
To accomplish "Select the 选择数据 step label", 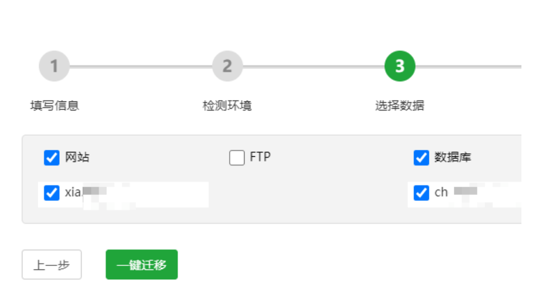I will tap(399, 105).
